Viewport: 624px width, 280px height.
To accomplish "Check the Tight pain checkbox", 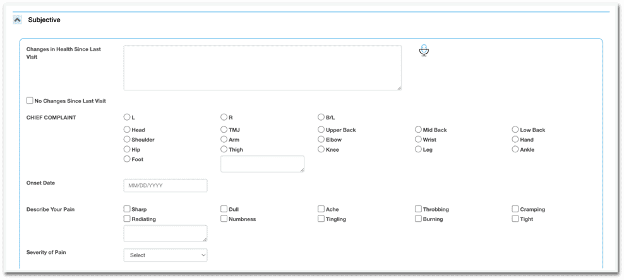I will (515, 219).
